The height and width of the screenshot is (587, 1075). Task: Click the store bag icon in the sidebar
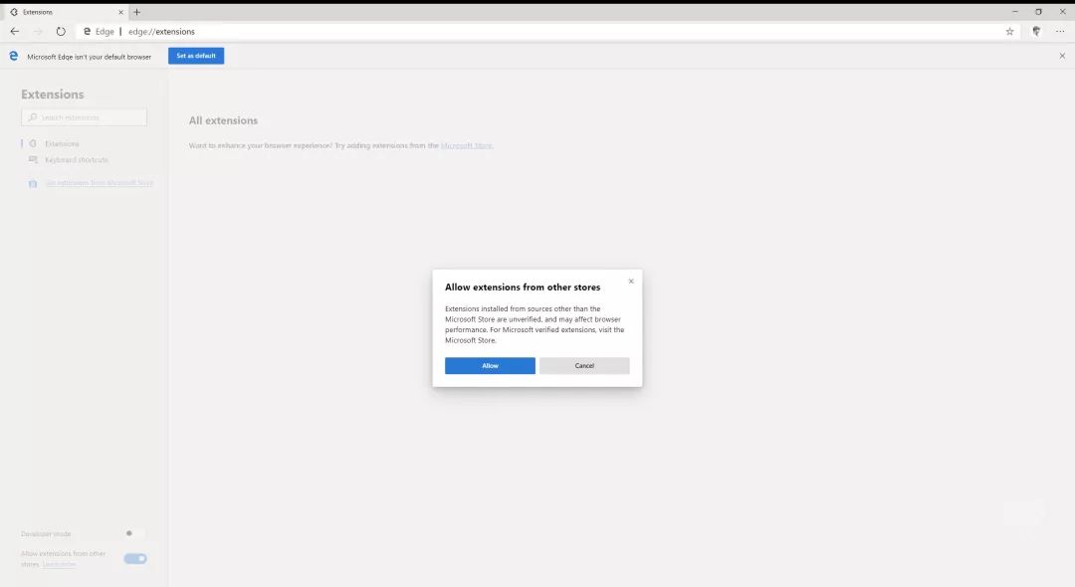click(x=32, y=184)
